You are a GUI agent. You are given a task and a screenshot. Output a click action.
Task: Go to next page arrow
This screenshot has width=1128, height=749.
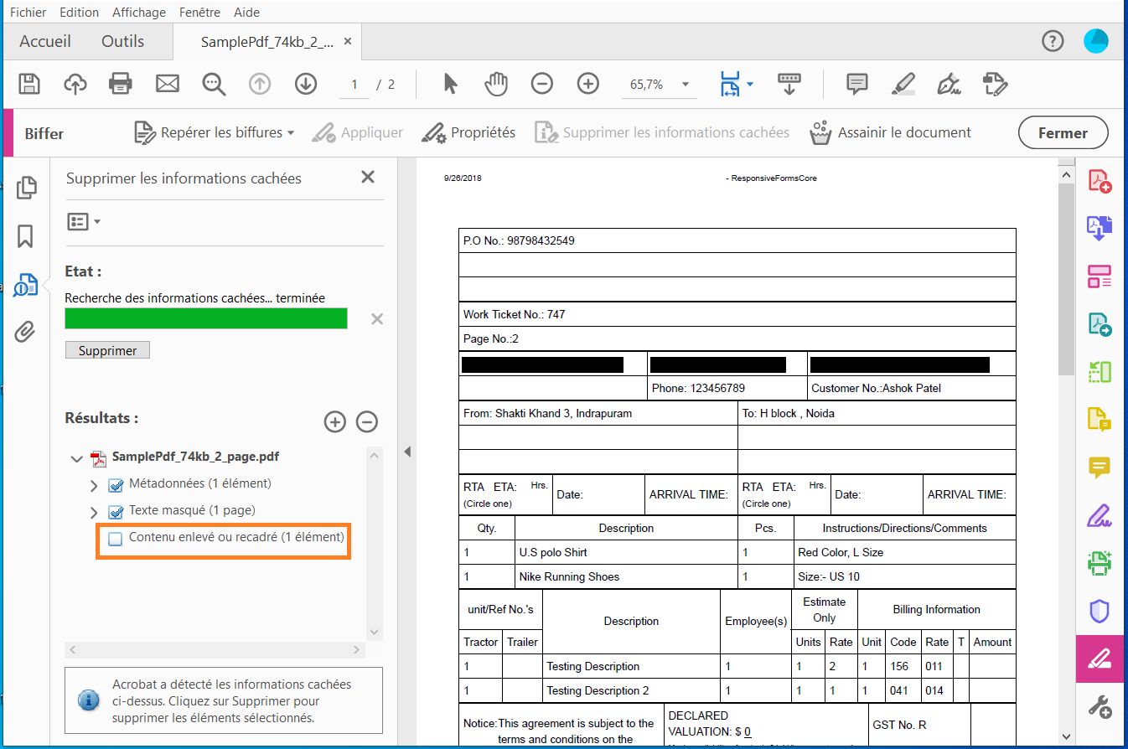pyautogui.click(x=305, y=84)
